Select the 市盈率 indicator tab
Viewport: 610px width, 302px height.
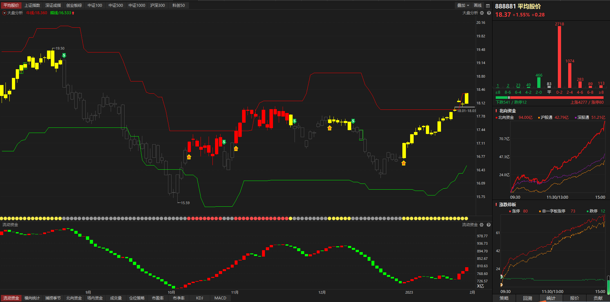point(158,298)
